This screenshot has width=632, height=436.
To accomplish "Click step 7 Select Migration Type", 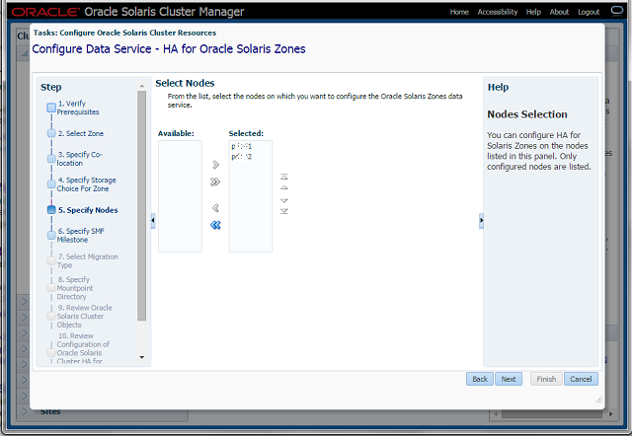I will coord(88,260).
